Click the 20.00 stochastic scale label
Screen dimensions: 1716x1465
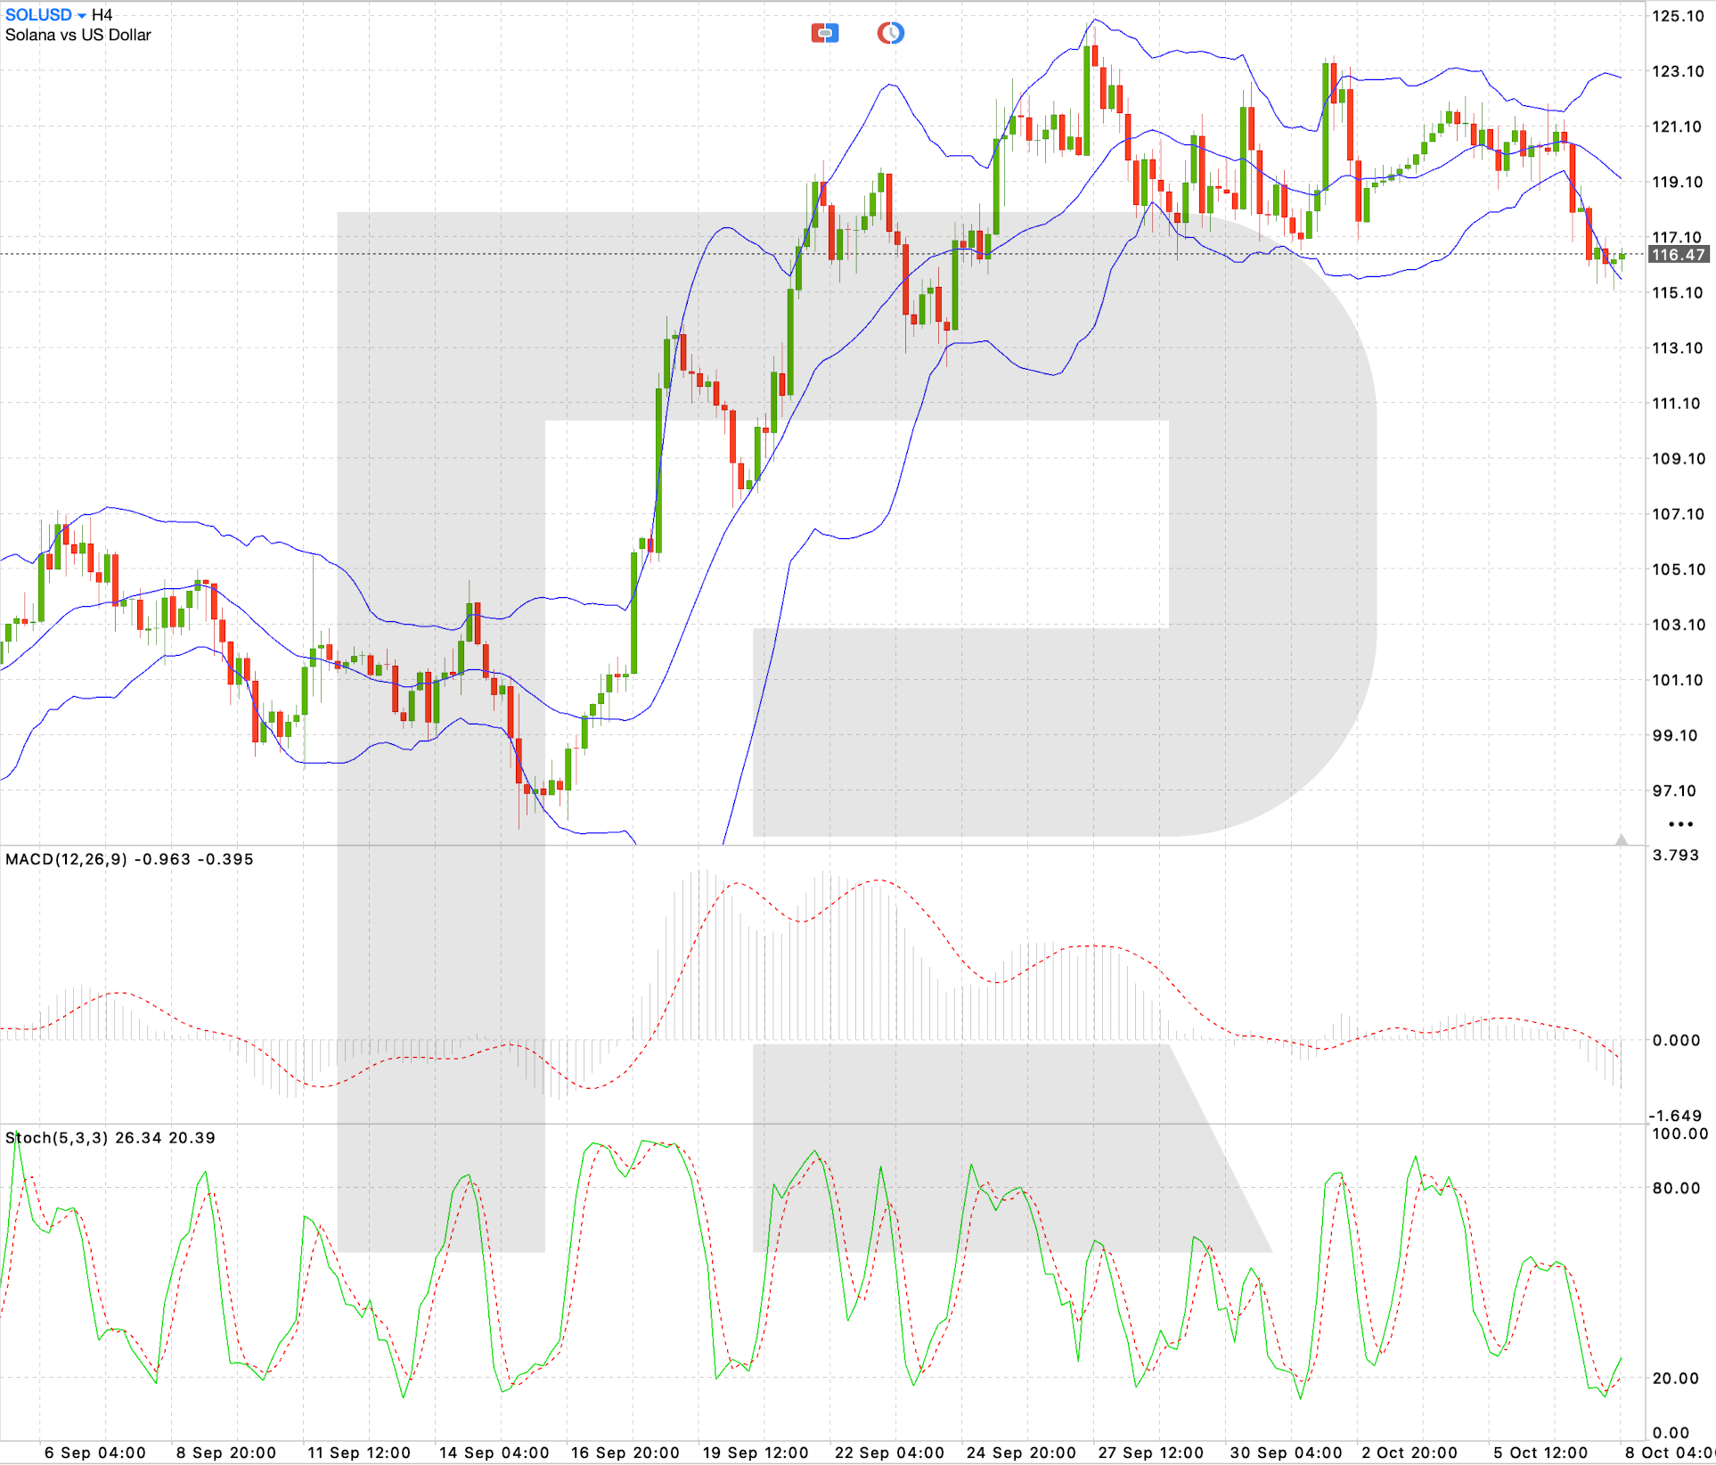[x=1677, y=1379]
